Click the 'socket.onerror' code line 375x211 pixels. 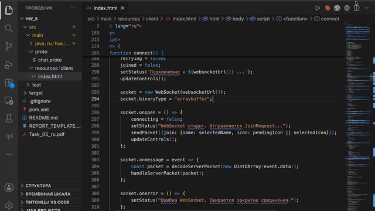point(152,193)
